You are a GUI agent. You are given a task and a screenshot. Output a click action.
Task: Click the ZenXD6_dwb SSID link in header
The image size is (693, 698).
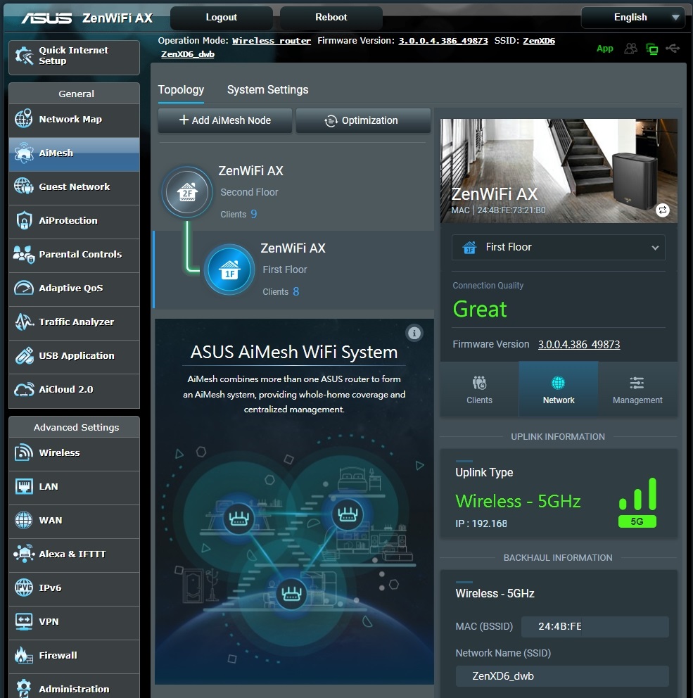click(x=187, y=54)
